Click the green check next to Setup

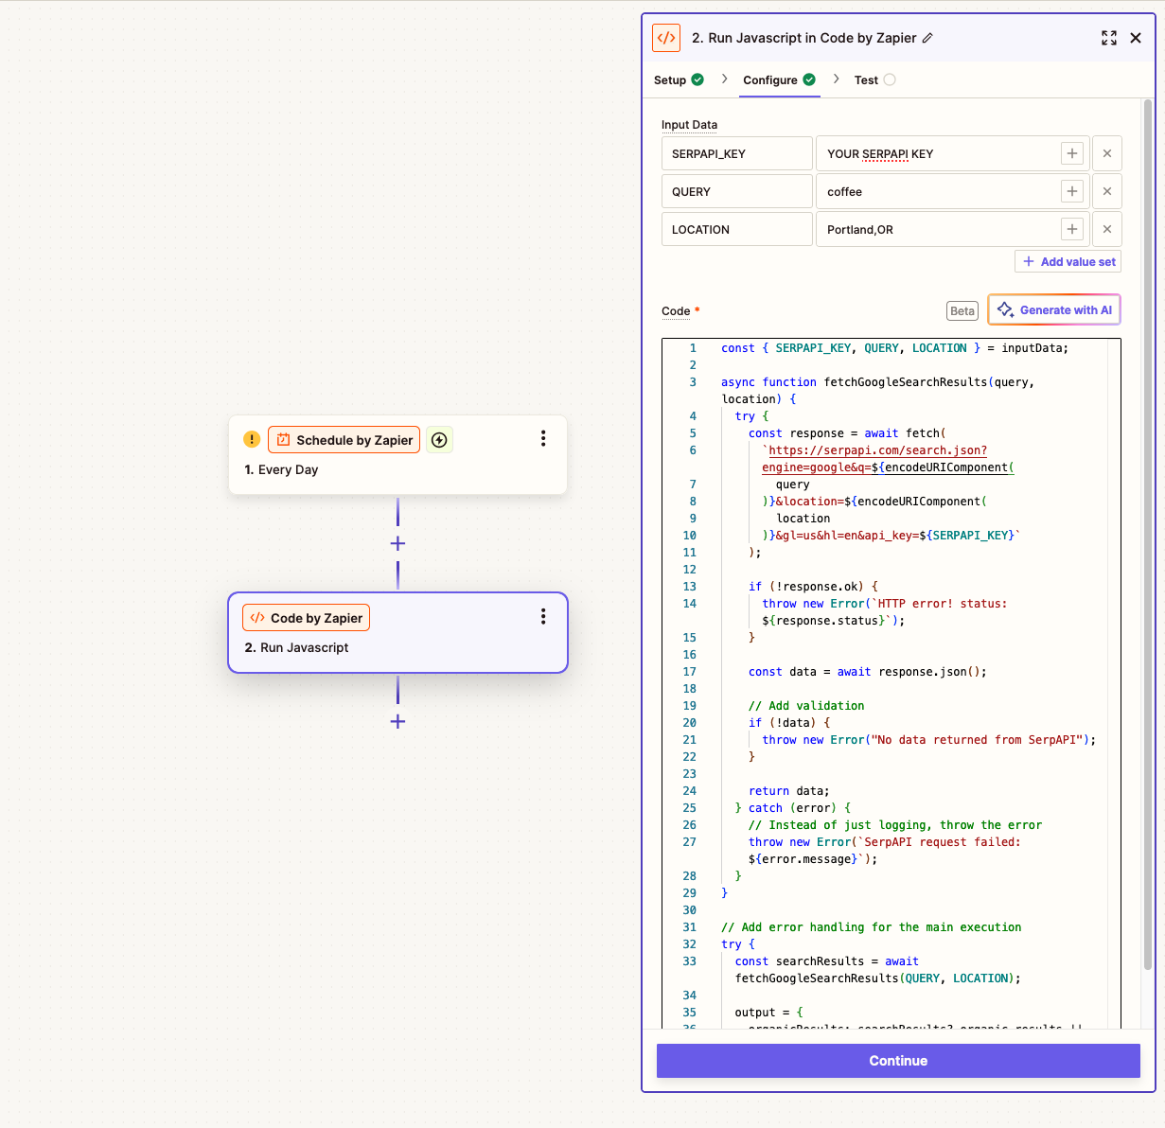click(697, 79)
